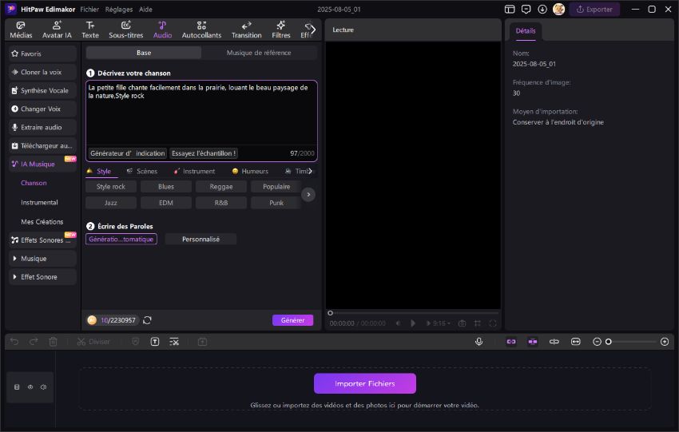Refresh the credits count
Image resolution: width=679 pixels, height=432 pixels.
pyautogui.click(x=147, y=320)
